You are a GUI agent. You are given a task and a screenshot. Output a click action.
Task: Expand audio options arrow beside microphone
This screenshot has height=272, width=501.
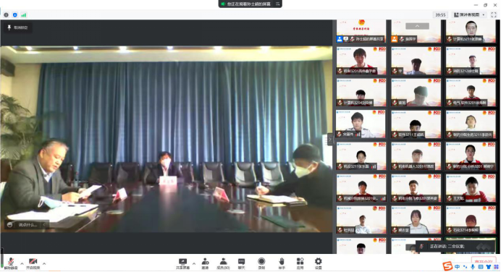(22, 264)
